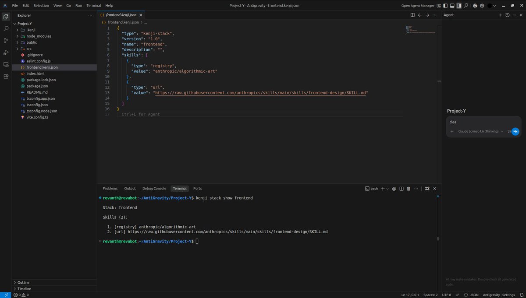This screenshot has width=526, height=298.
Task: Open the Remote Explorer view
Action: coord(6,64)
